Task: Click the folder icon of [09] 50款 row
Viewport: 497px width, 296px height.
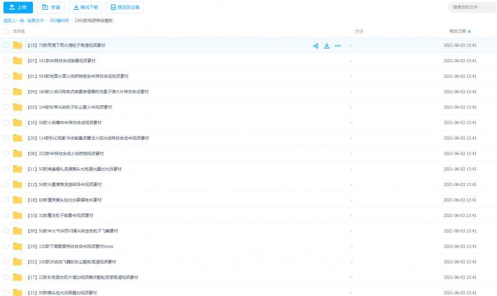Action: pos(17,231)
